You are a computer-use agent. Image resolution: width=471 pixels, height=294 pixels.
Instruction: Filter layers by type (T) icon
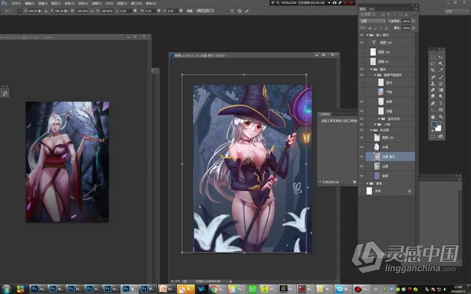pos(395,14)
